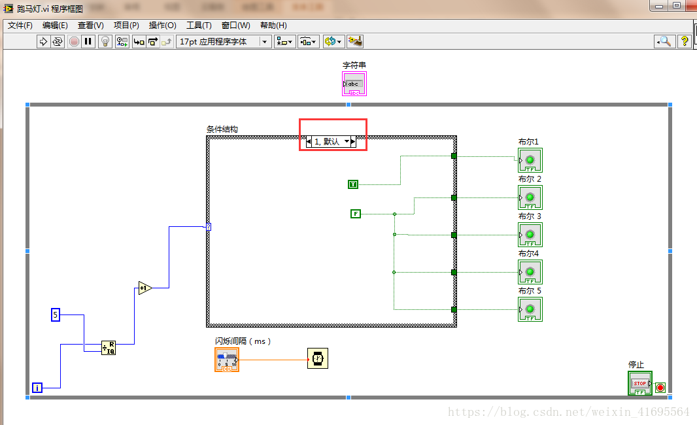Screen dimensions: 697x425
Task: Open the 17pt application font dropdown
Action: tap(224, 41)
